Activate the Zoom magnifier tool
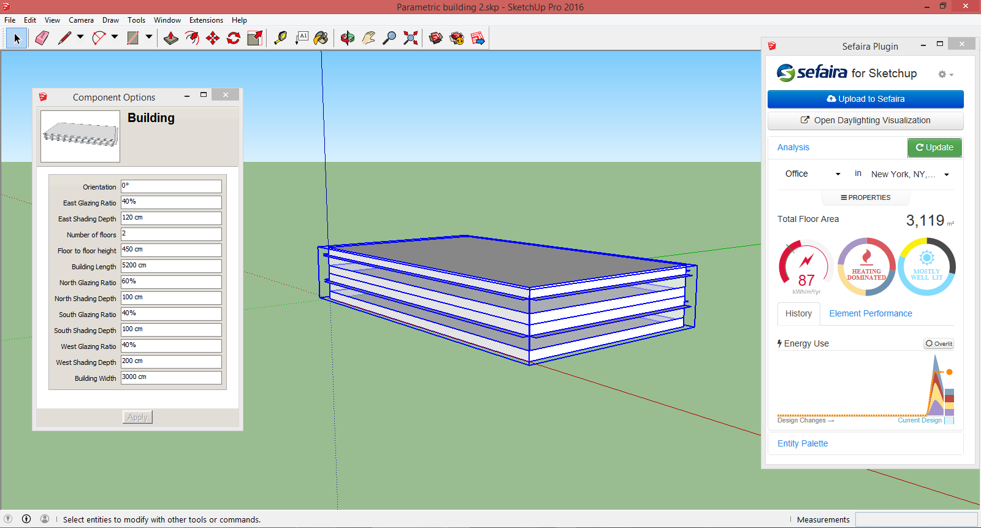981x528 pixels. [389, 39]
